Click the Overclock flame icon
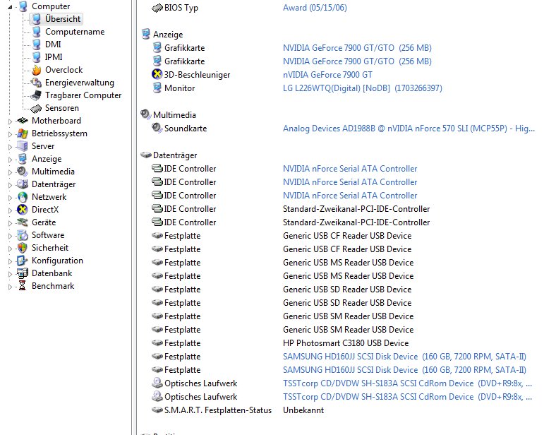556x435 pixels. (37, 70)
